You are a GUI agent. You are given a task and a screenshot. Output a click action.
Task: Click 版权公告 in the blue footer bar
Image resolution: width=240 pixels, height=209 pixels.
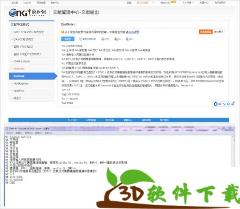click(110, 120)
